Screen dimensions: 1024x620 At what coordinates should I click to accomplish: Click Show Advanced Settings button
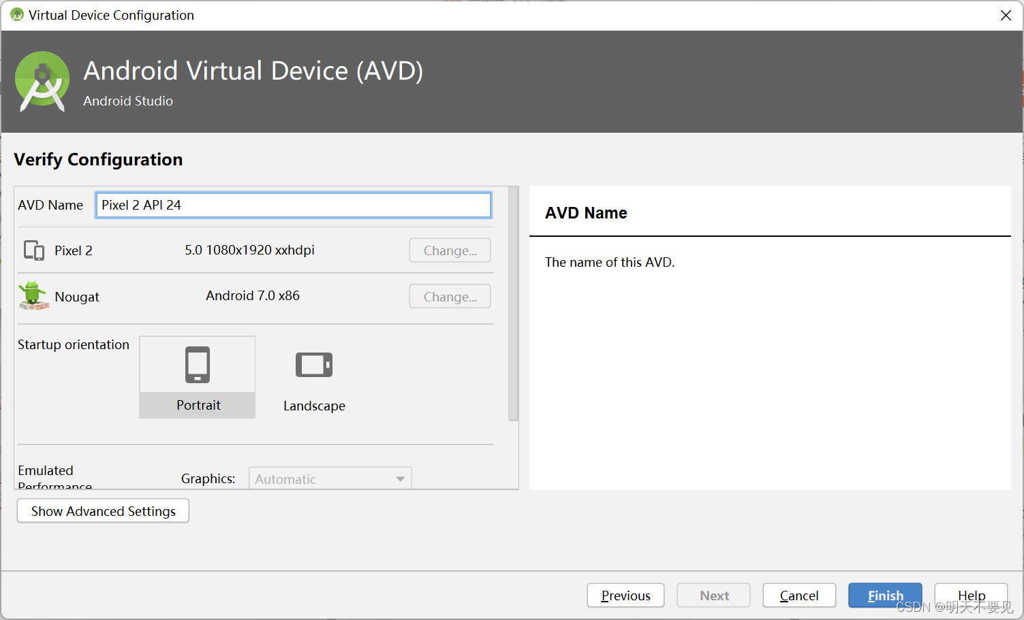pos(103,511)
